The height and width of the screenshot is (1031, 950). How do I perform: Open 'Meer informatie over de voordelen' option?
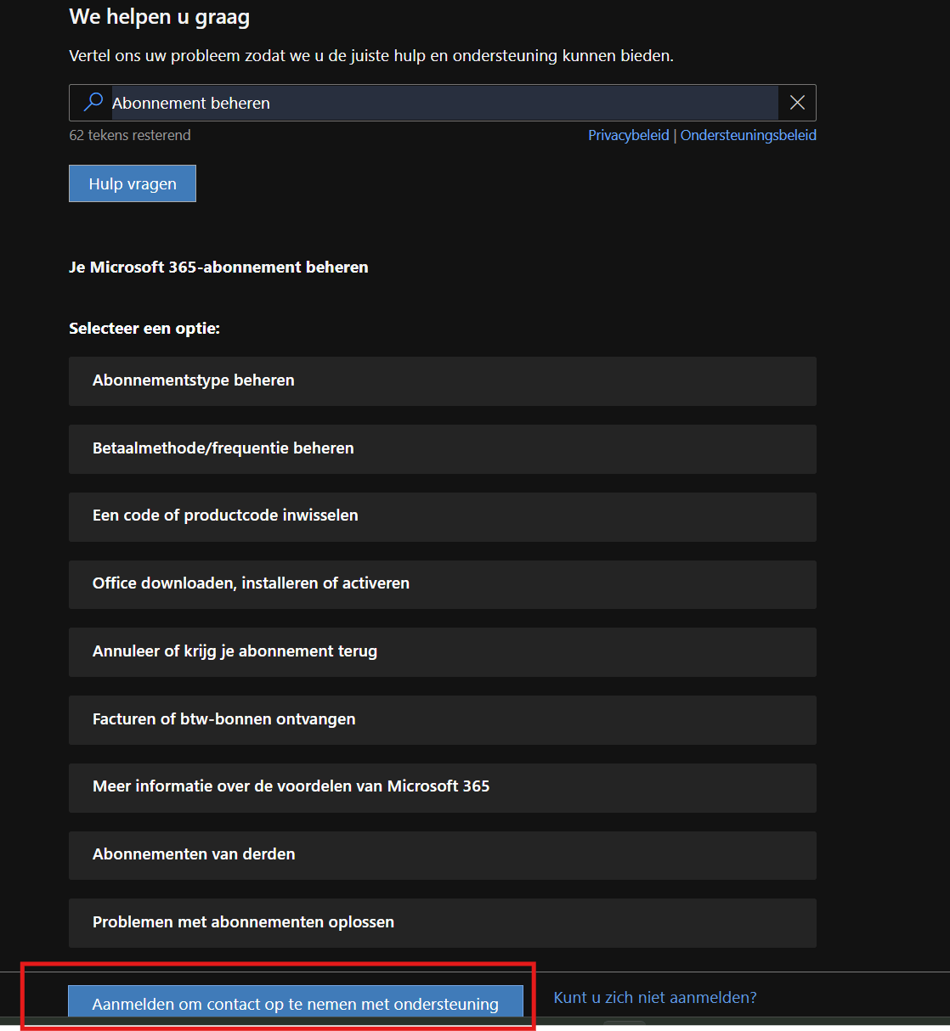click(x=443, y=787)
